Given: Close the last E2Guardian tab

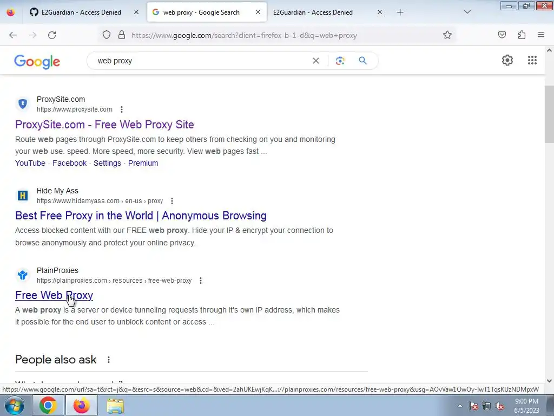Looking at the screenshot, I should (x=380, y=12).
